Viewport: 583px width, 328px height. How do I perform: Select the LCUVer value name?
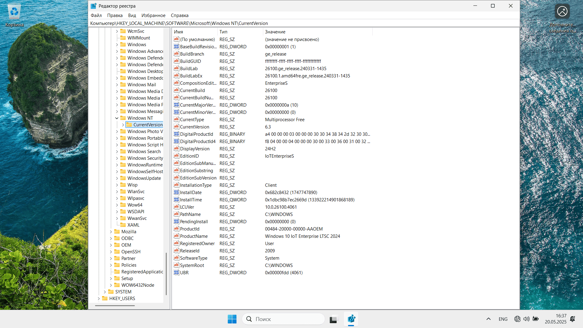point(187,207)
